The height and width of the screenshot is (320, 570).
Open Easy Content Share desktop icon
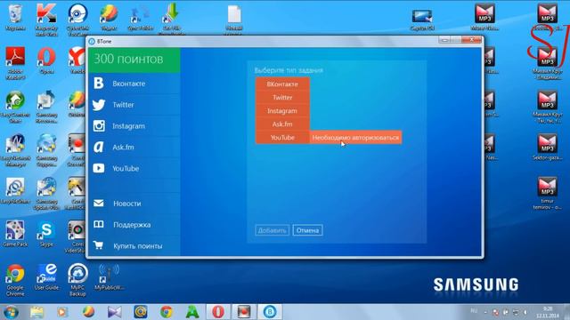tap(15, 107)
